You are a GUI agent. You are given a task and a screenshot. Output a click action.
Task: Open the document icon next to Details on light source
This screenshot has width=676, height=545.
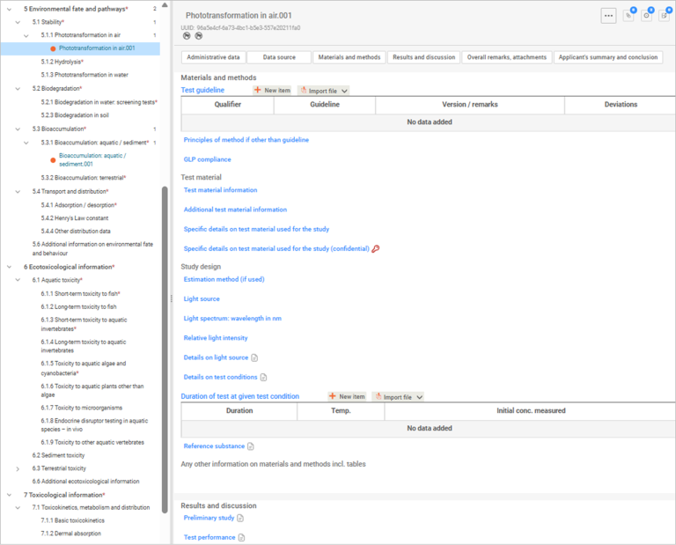(254, 357)
